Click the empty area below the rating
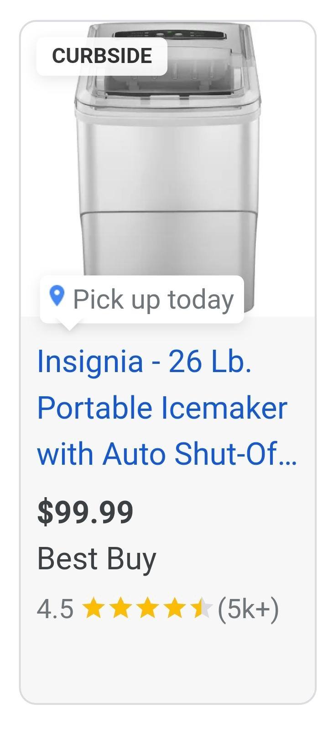The height and width of the screenshot is (730, 328). pyautogui.click(x=167, y=662)
